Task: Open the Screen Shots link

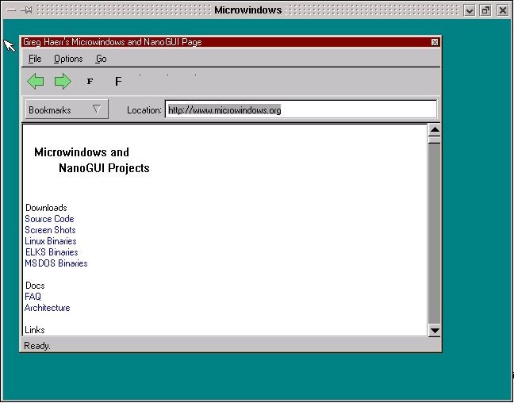Action: tap(50, 230)
